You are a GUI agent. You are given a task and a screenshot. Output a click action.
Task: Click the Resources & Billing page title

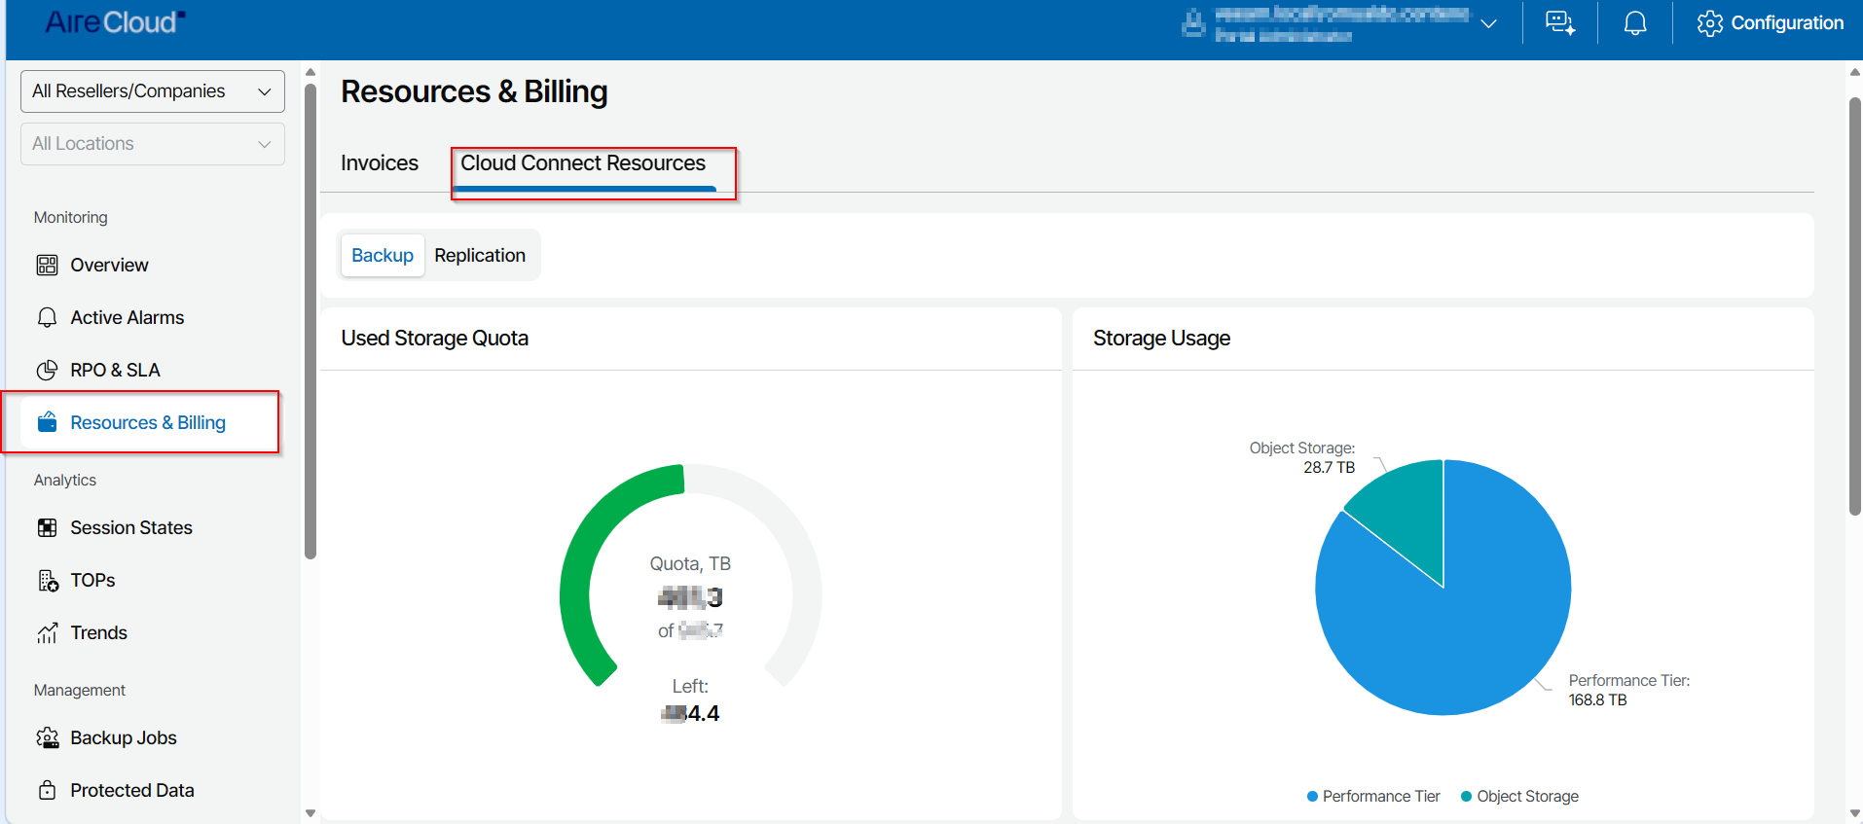[x=474, y=91]
